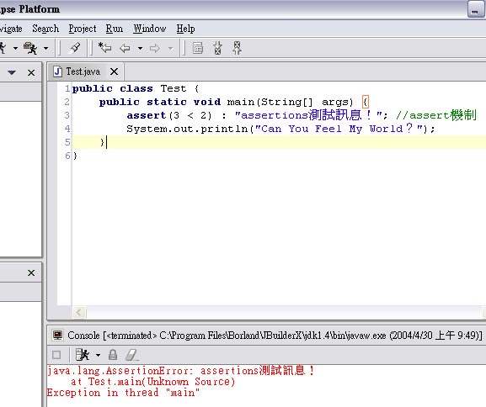Click the Back navigation arrow

point(125,48)
